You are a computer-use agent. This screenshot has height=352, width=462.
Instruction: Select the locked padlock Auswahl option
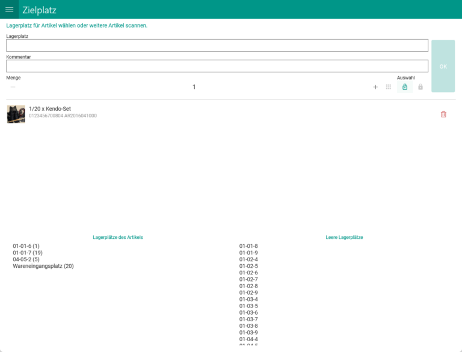tap(420, 87)
